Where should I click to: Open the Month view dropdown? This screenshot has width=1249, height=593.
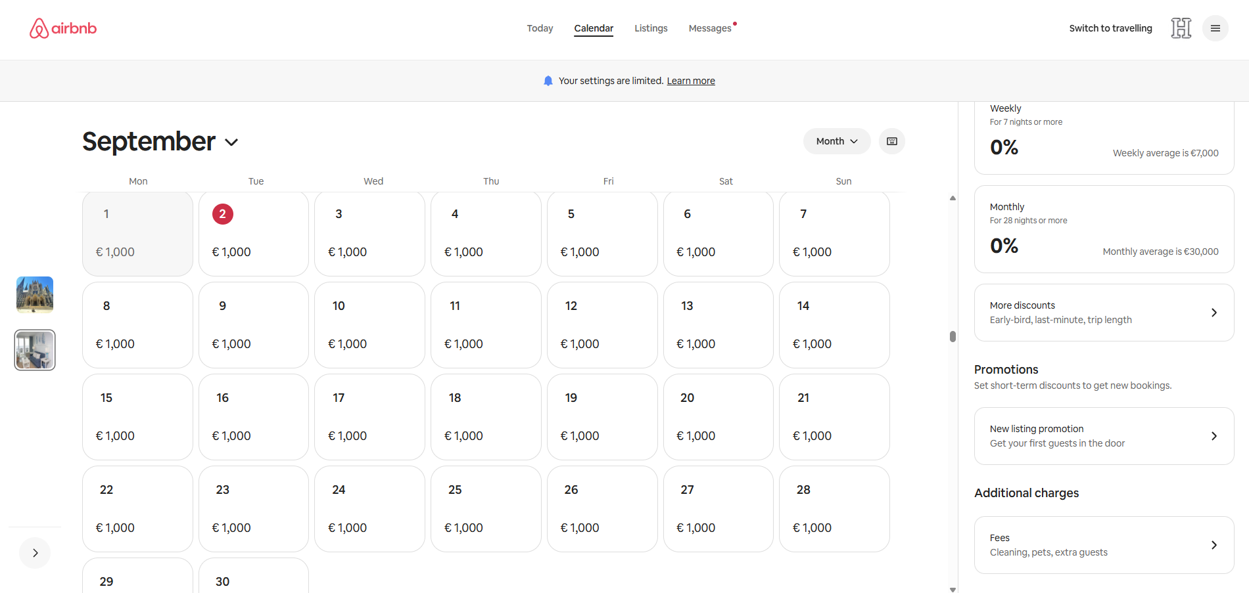point(836,141)
